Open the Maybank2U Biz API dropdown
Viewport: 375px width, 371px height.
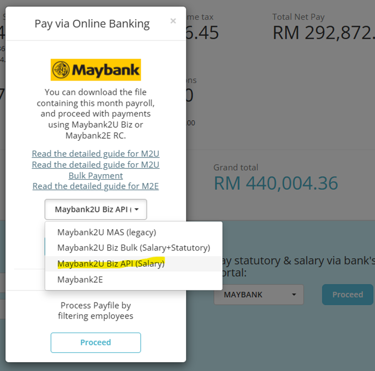pyautogui.click(x=96, y=209)
